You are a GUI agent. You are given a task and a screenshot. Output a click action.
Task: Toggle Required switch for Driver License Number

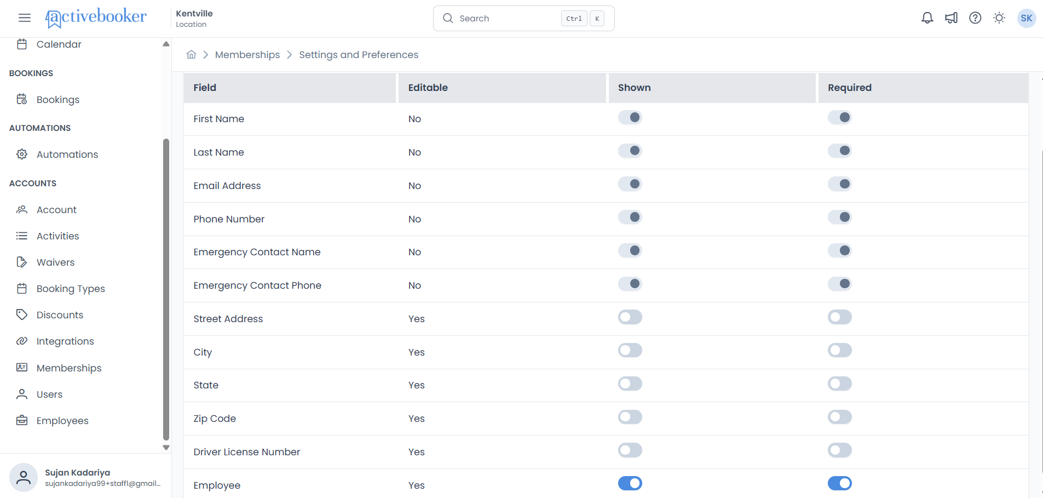(x=840, y=450)
